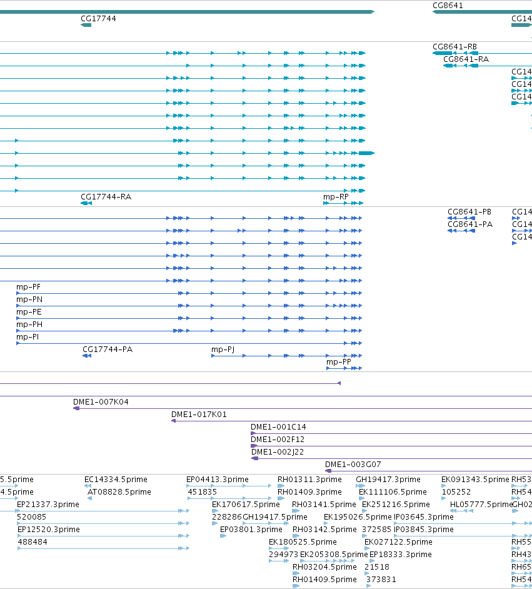This screenshot has height=589, width=532.
Task: Open the mp-PI protein label
Action: pyautogui.click(x=28, y=337)
